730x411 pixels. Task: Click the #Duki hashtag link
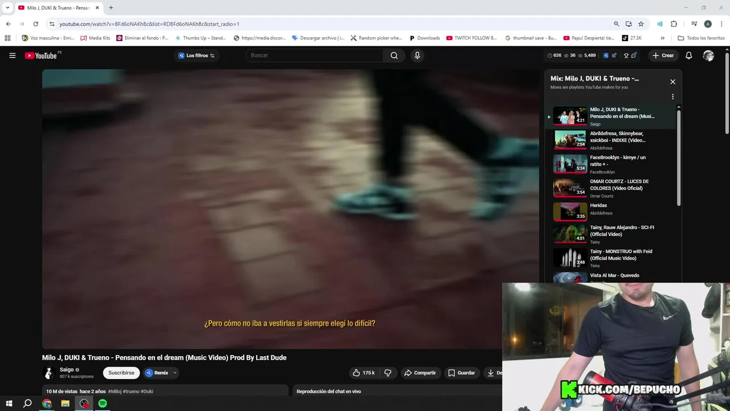147,391
